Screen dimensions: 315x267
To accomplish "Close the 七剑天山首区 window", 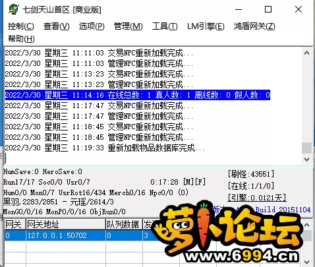I will [299, 9].
